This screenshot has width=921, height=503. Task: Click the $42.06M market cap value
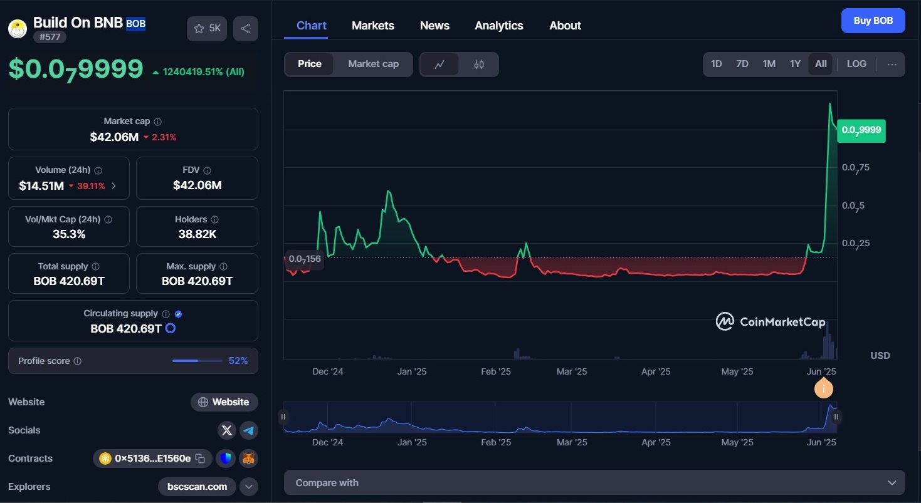[x=114, y=137]
